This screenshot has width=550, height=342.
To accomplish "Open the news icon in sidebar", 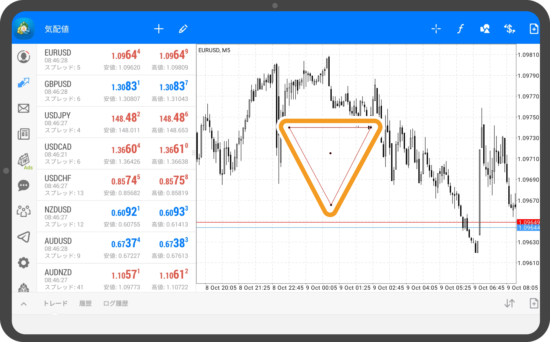I will 24,134.
